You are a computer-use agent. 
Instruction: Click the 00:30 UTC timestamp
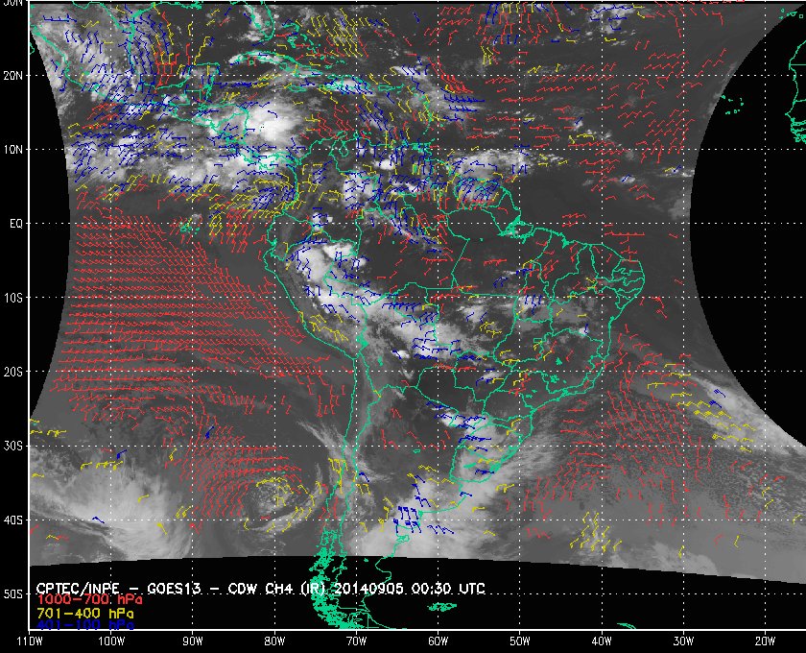click(x=448, y=588)
